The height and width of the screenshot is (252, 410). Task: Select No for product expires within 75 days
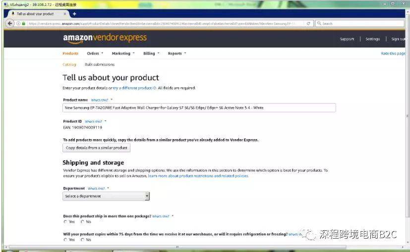[x=82, y=240]
